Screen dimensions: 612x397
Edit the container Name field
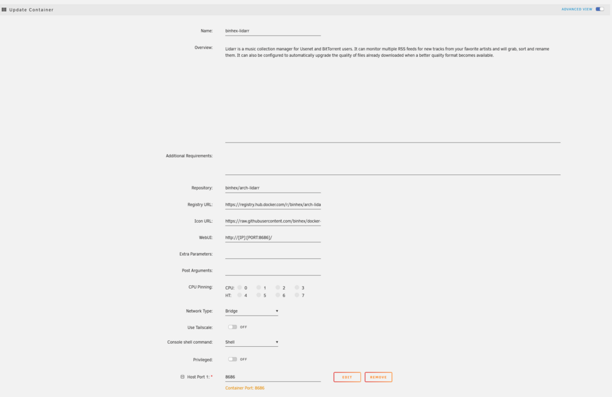coord(273,31)
